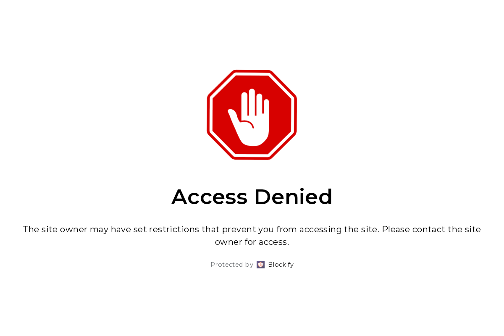
Task: Click the Blockify shield logo icon
Action: [260, 265]
